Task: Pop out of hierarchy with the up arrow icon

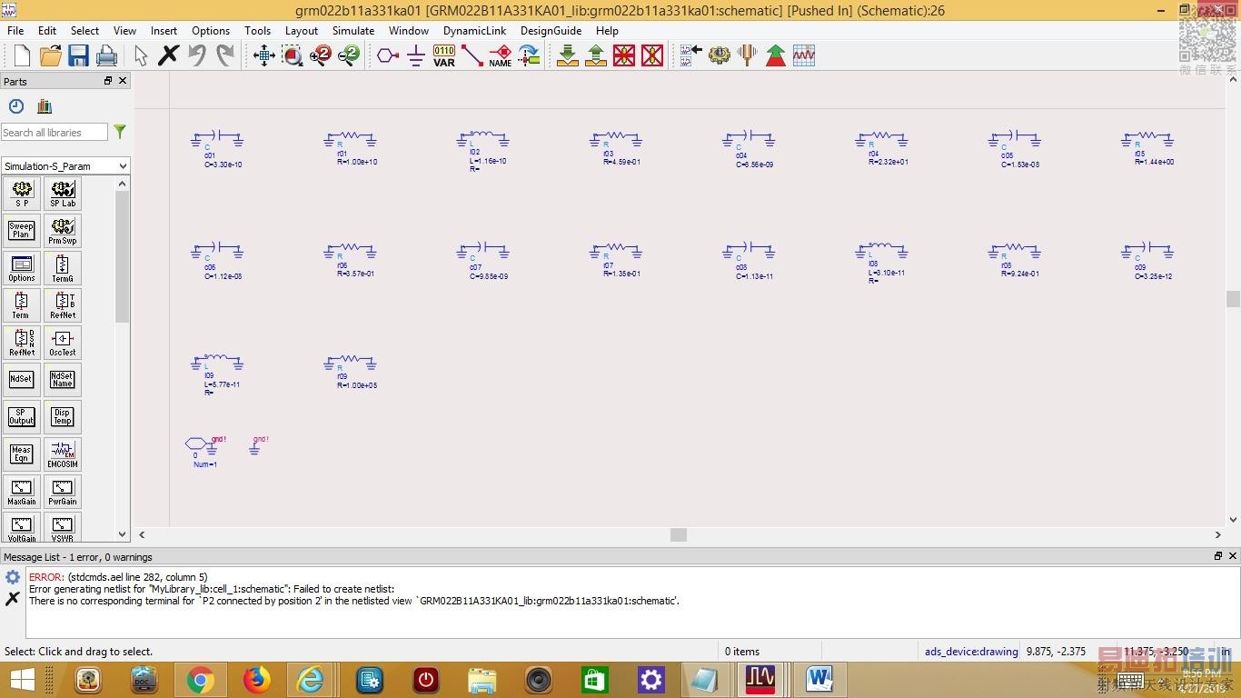Action: [596, 55]
